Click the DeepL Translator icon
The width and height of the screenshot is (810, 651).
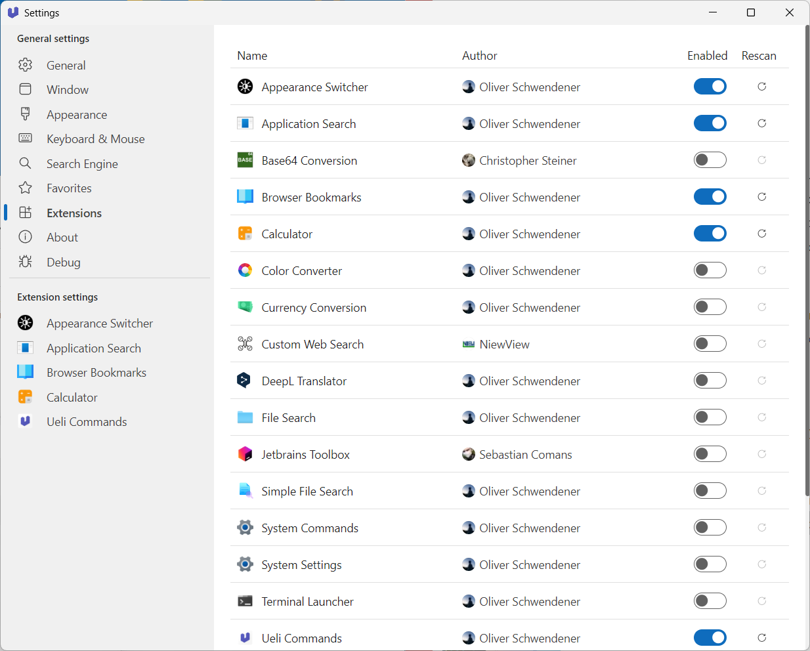coord(245,381)
